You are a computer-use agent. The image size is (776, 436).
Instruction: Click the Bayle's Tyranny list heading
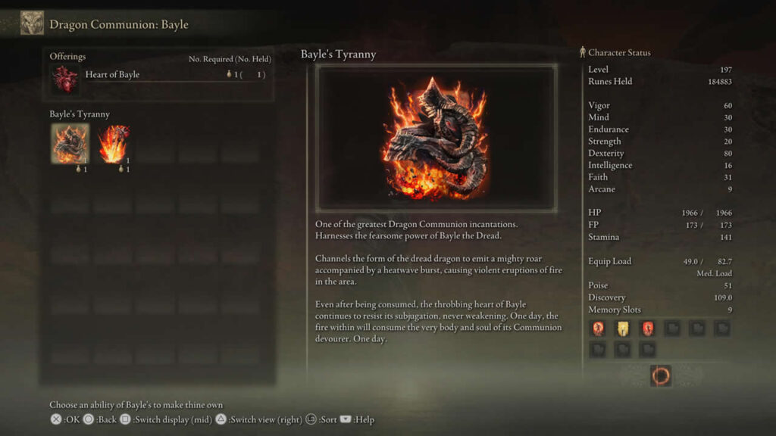[80, 114]
